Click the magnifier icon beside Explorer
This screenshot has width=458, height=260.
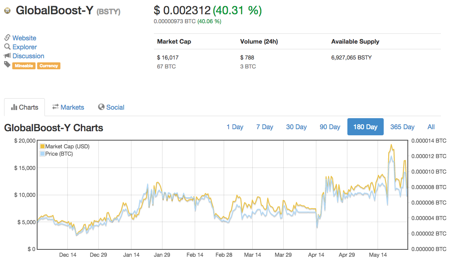pos(7,46)
